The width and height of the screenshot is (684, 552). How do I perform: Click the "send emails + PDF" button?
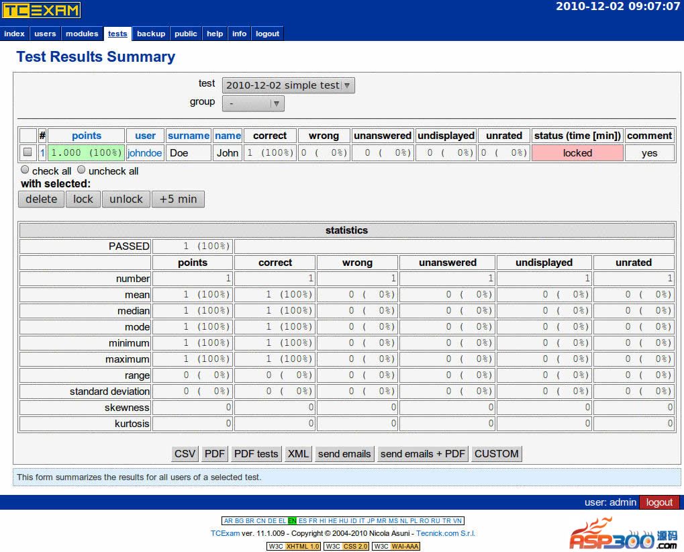(x=422, y=454)
